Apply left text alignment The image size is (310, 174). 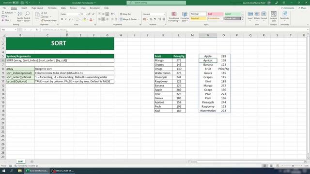[99, 19]
